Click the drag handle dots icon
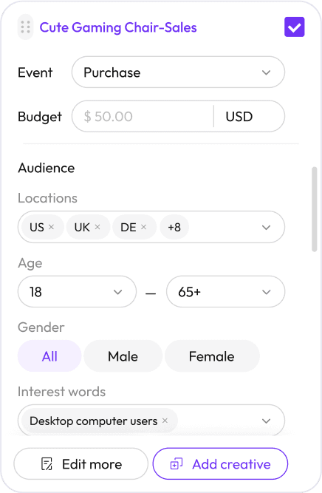Viewport: 322px width, 493px height. [25, 27]
